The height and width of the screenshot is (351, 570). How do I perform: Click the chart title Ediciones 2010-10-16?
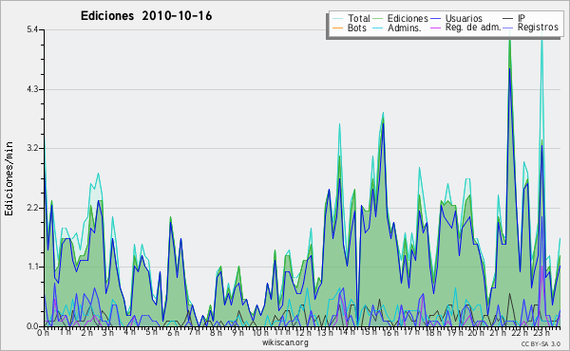tap(146, 16)
